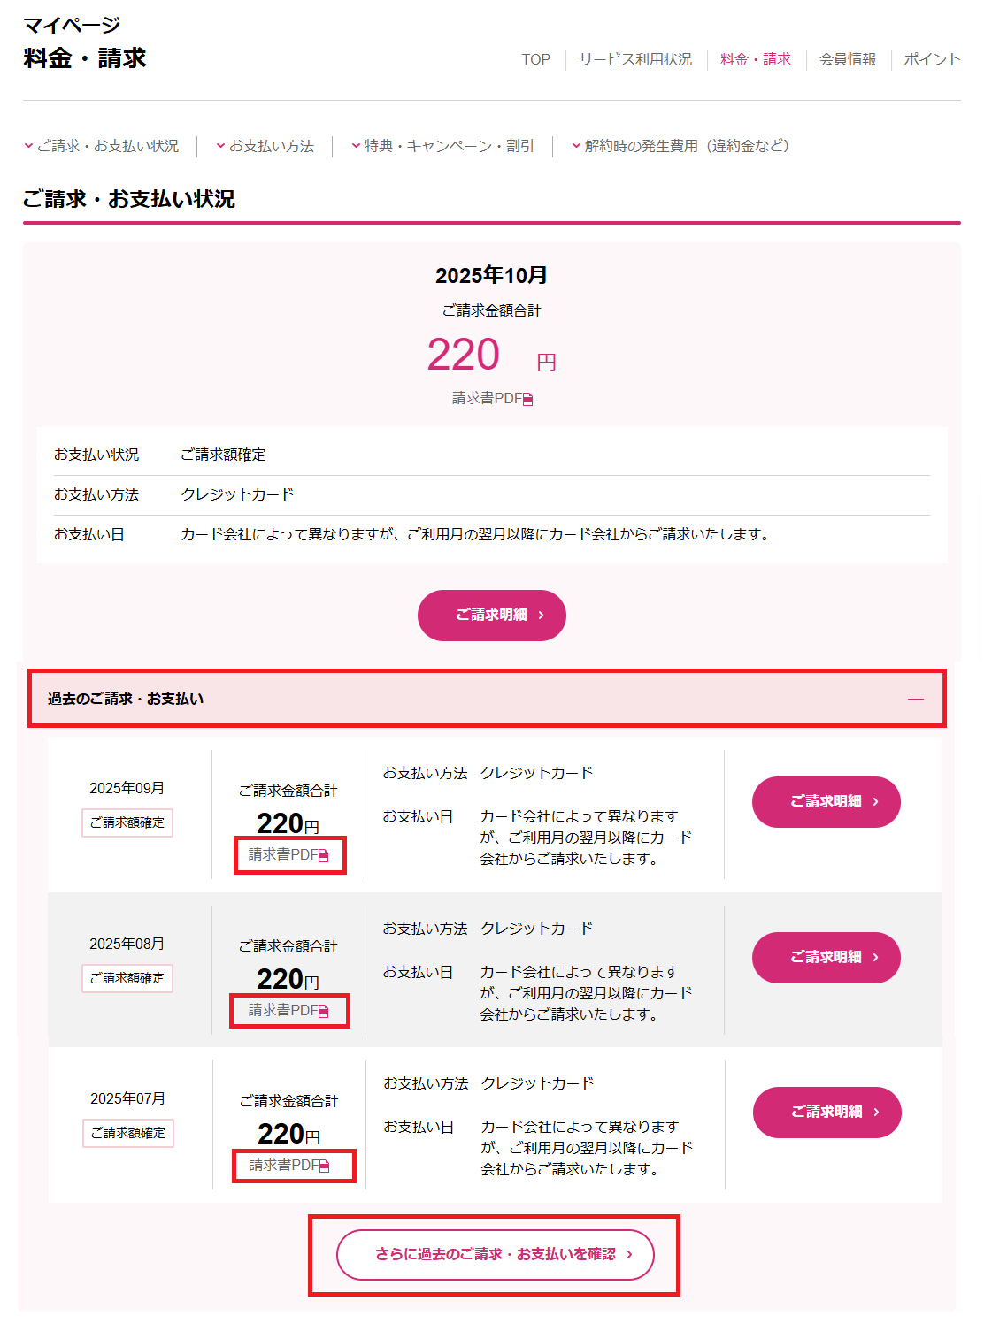
Task: Download the 2025年08月 請求書PDF
Action: coord(288,1011)
